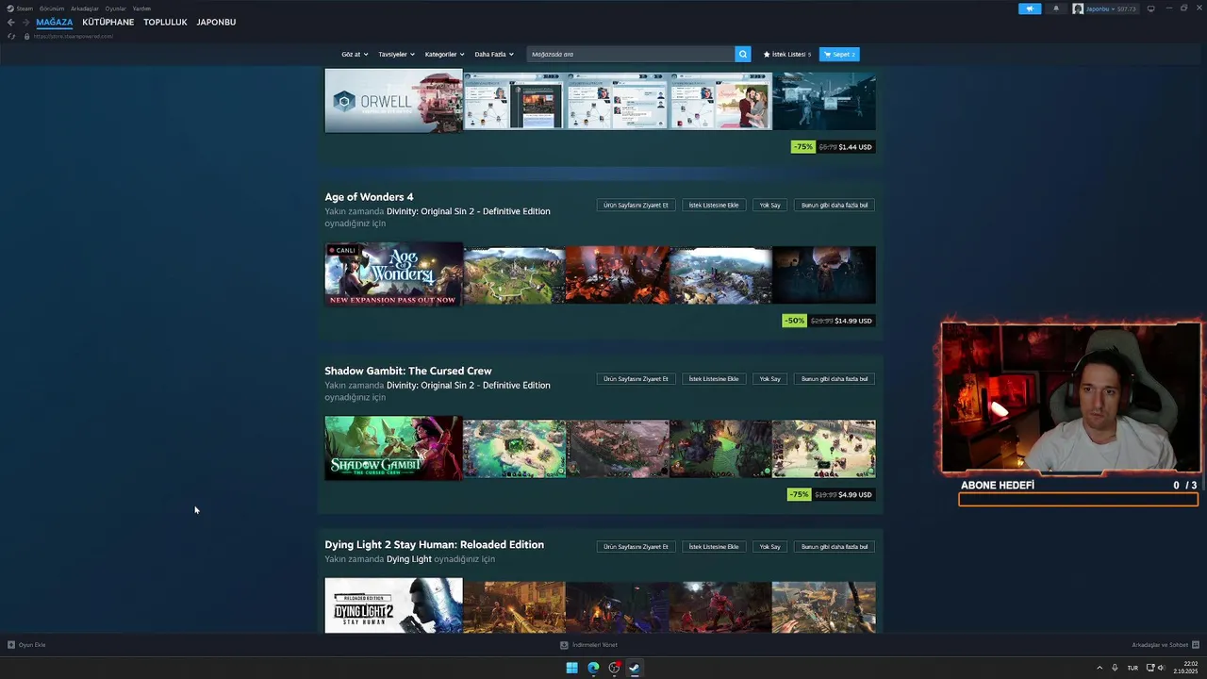Click Yok Say for Shadow Gambit
The height and width of the screenshot is (679, 1207).
(x=770, y=379)
